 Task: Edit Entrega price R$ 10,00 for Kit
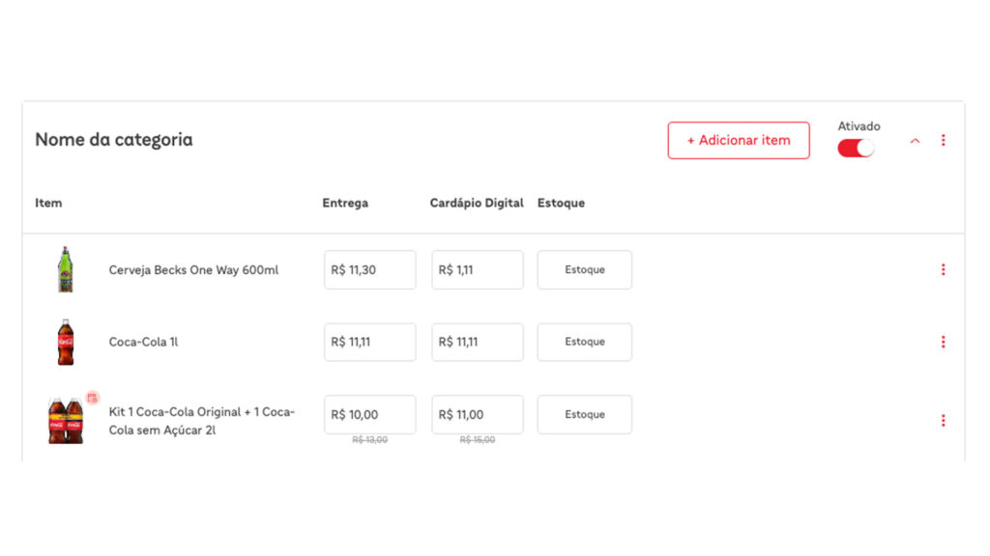(x=370, y=415)
